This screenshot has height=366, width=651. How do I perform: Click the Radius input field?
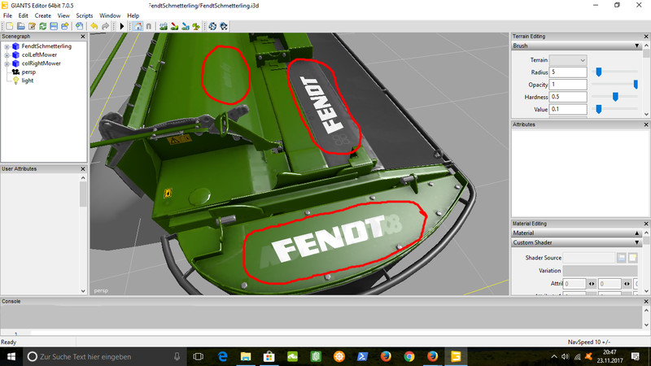569,72
